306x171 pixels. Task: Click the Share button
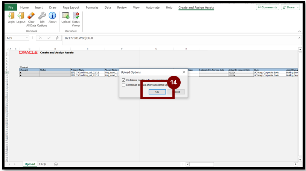click(289, 7)
